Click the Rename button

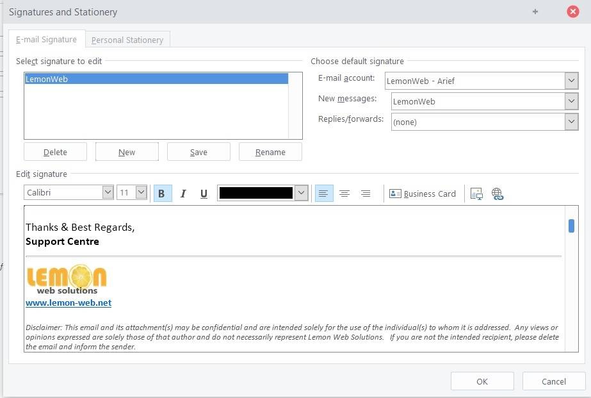pyautogui.click(x=270, y=152)
